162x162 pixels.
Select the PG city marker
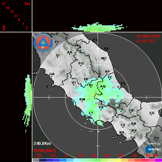point(81,65)
